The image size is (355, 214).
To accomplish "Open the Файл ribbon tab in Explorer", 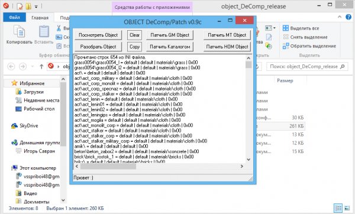I will pos(14,17).
